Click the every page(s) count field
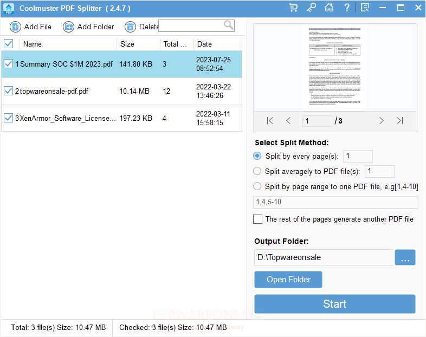The width and height of the screenshot is (426, 337). click(358, 156)
